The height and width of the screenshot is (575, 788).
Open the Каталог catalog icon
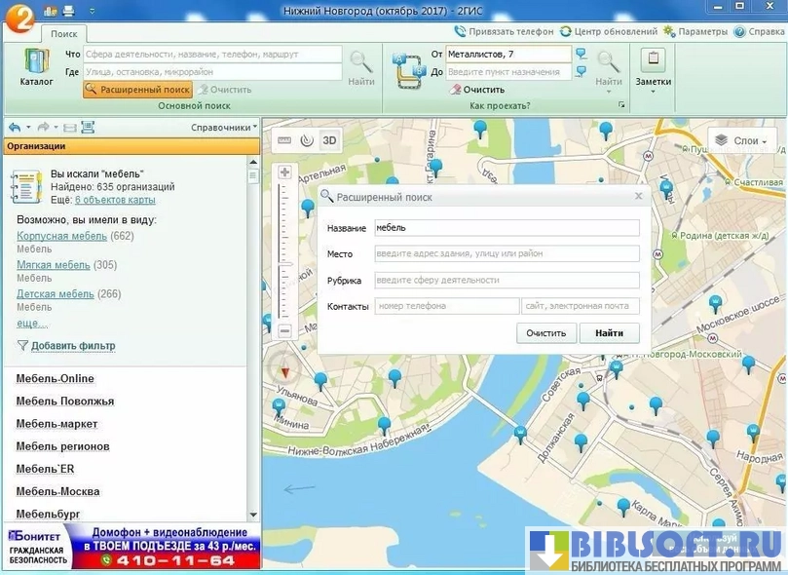point(36,66)
